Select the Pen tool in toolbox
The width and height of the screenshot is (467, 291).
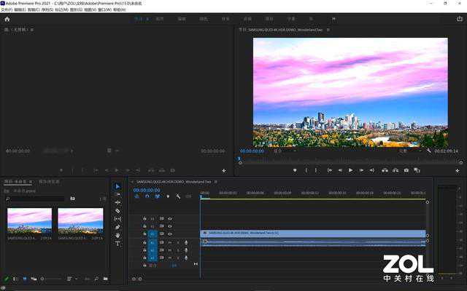(117, 227)
